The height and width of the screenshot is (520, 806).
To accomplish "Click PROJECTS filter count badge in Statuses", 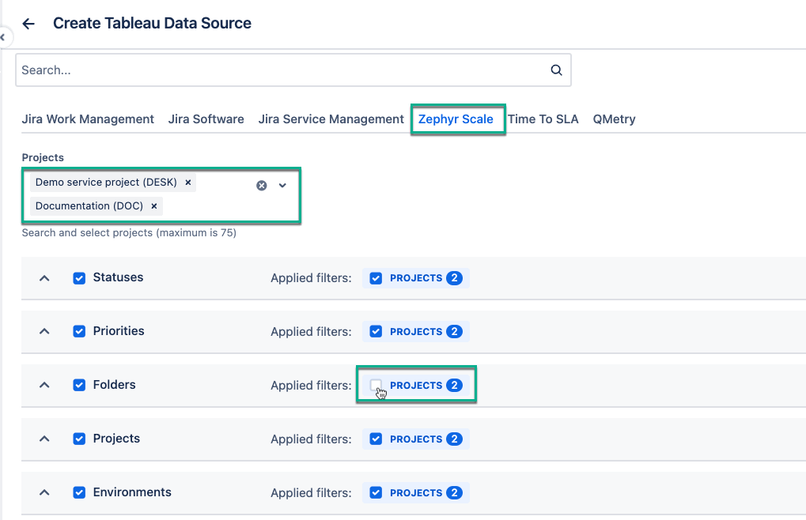I will [454, 278].
